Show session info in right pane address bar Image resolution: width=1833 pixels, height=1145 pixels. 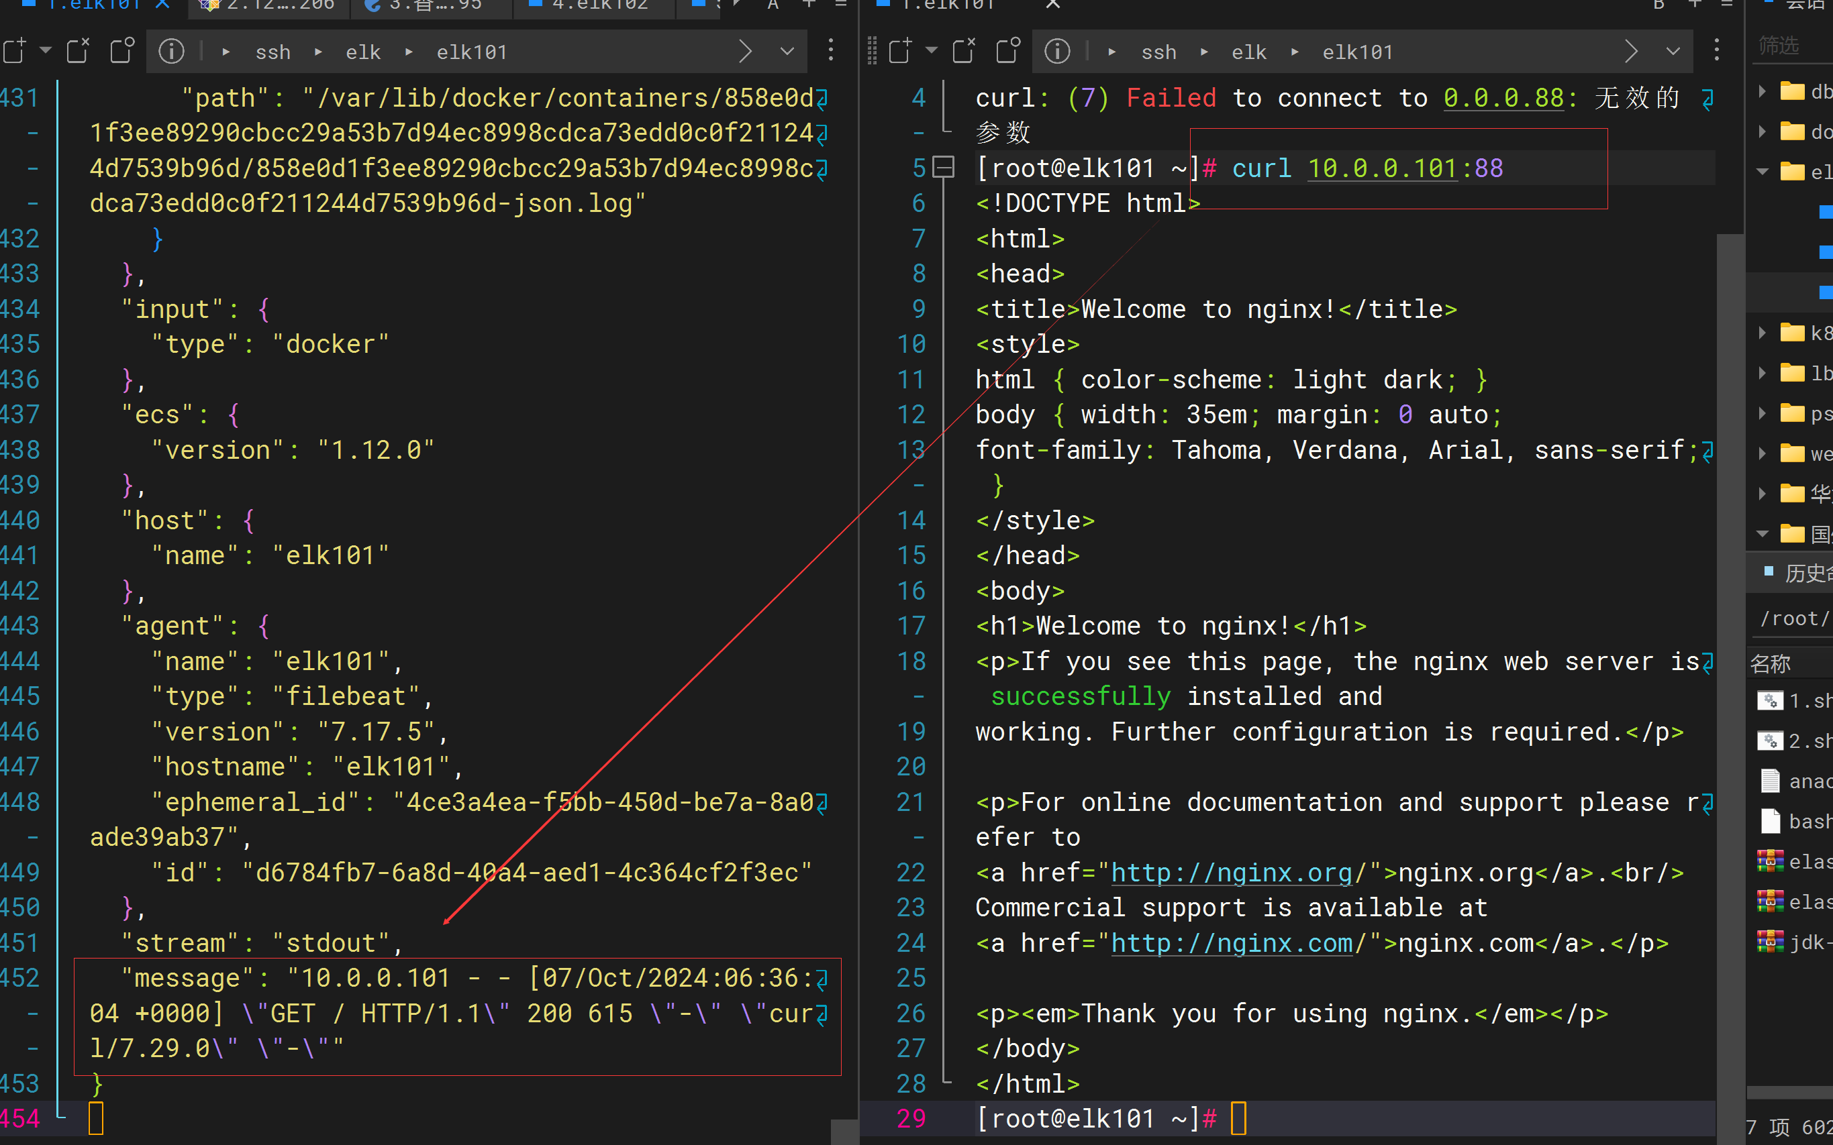[x=1057, y=51]
